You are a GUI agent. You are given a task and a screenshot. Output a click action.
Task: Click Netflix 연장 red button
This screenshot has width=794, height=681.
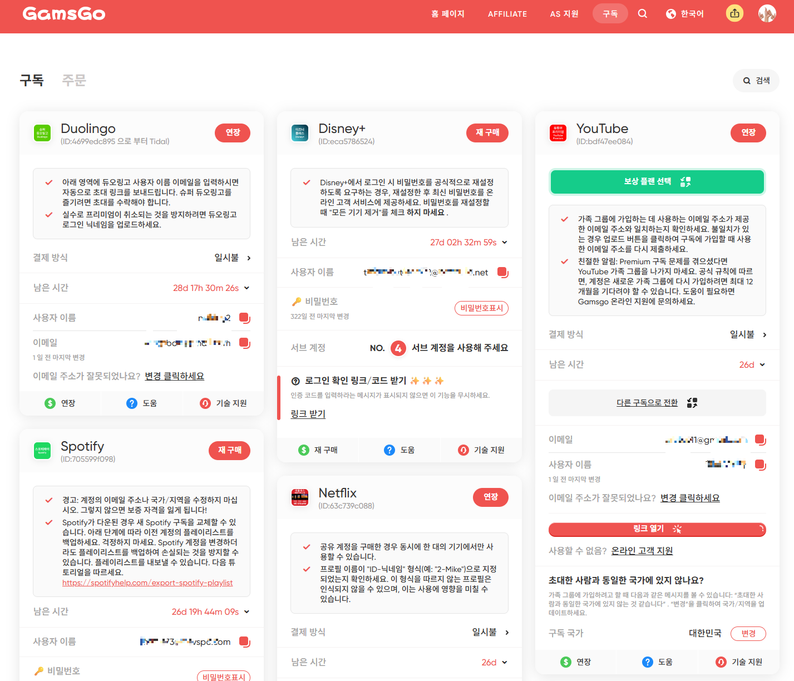[x=491, y=497]
